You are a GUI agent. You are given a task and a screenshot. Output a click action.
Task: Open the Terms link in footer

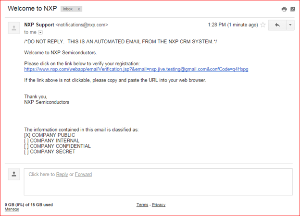142,205
